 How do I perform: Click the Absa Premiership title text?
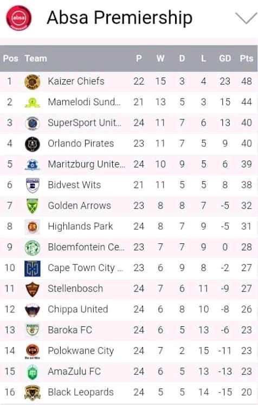[120, 18]
